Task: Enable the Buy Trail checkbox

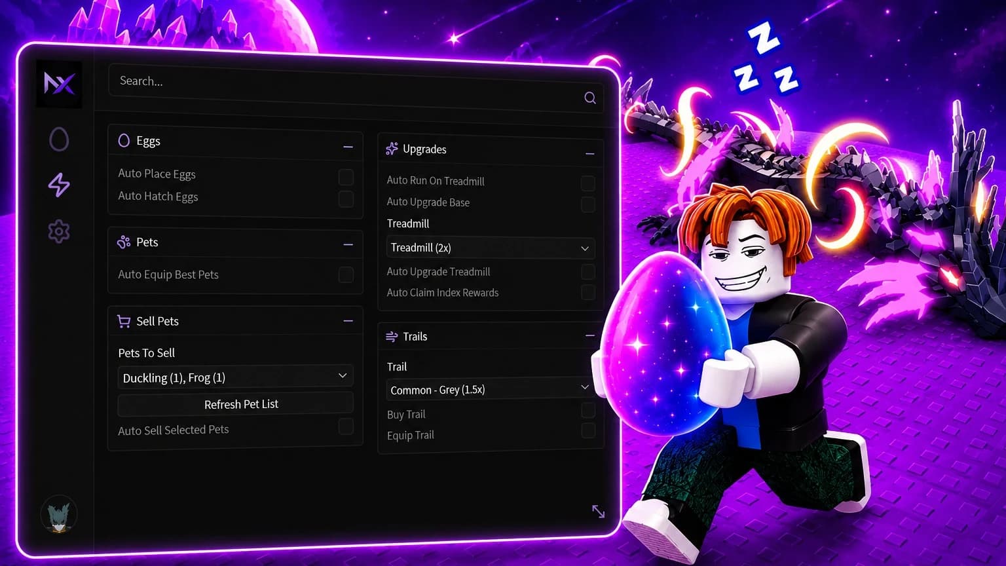Action: 588,410
